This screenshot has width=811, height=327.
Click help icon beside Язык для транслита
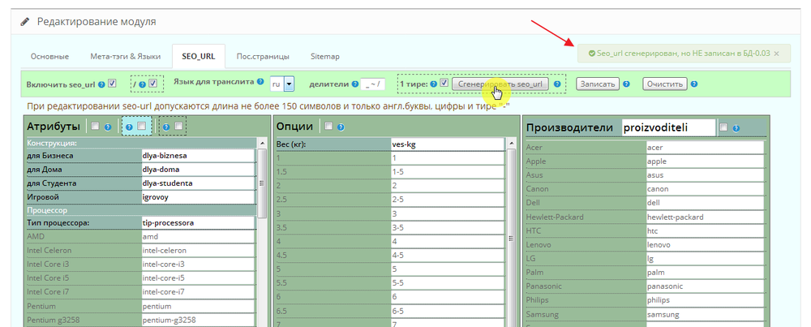pos(260,83)
